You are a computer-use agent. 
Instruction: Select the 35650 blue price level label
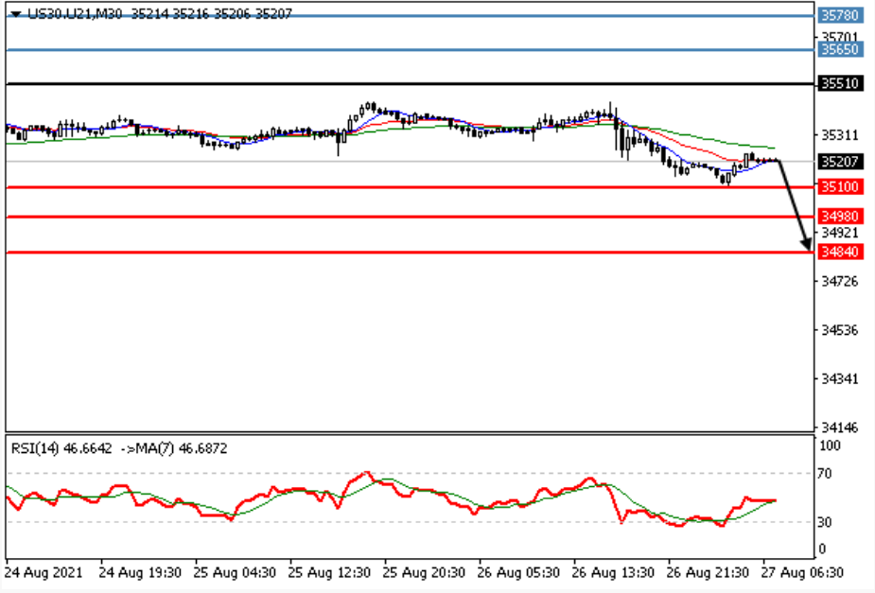[840, 49]
